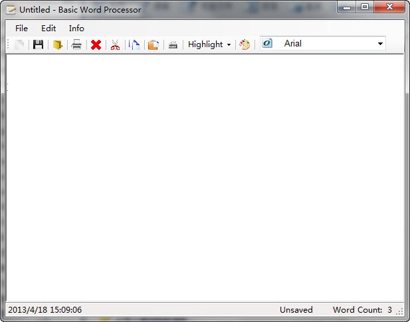Save the document with the floppy disk icon
Image resolution: width=410 pixels, height=322 pixels.
[x=39, y=44]
